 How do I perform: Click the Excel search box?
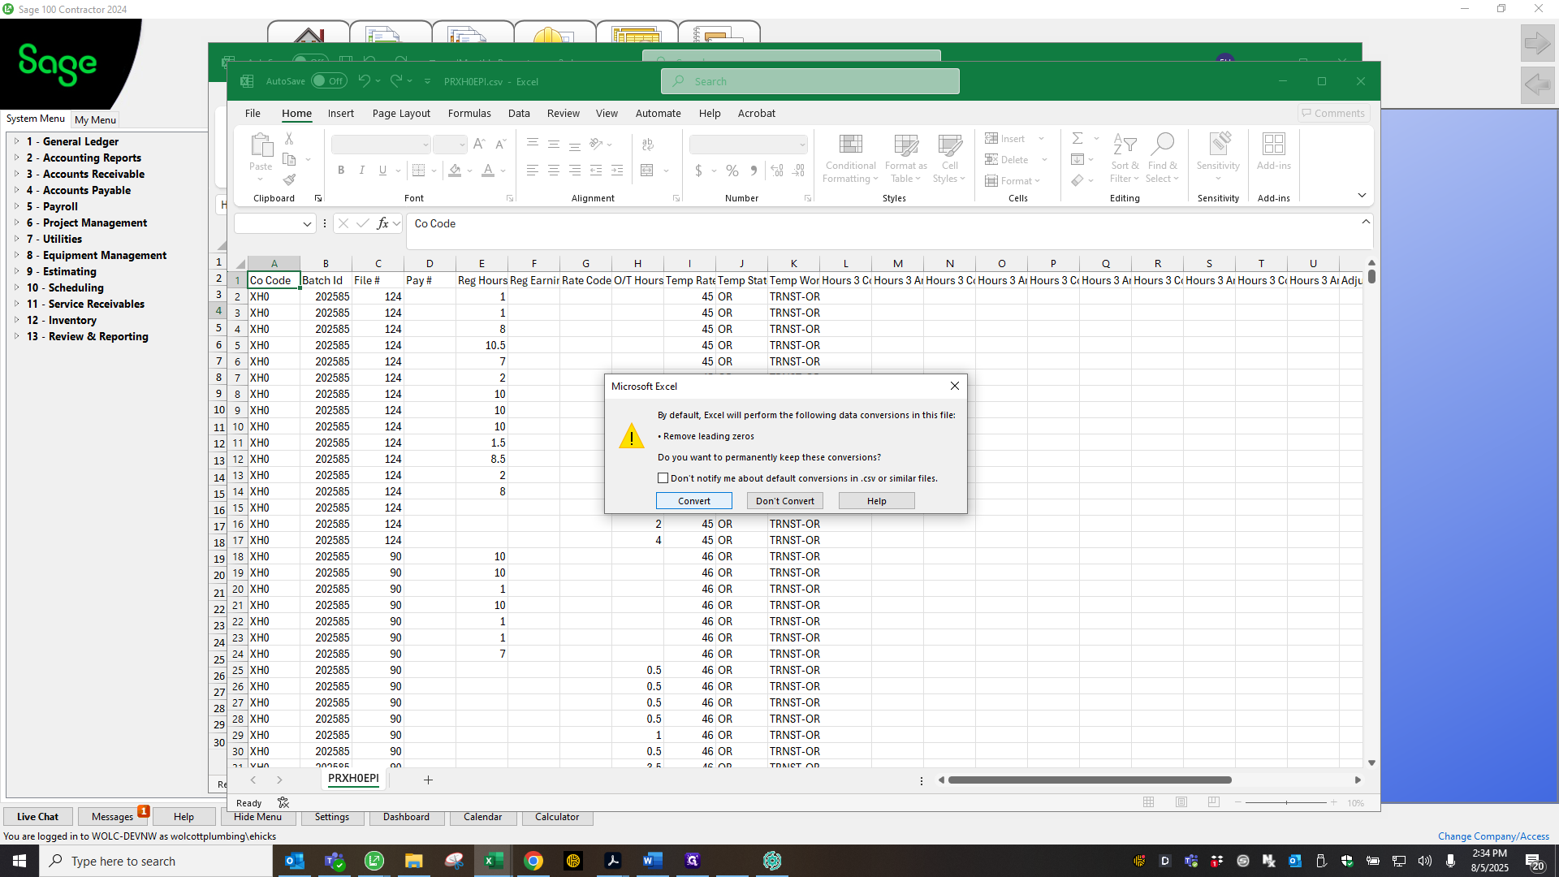(810, 81)
